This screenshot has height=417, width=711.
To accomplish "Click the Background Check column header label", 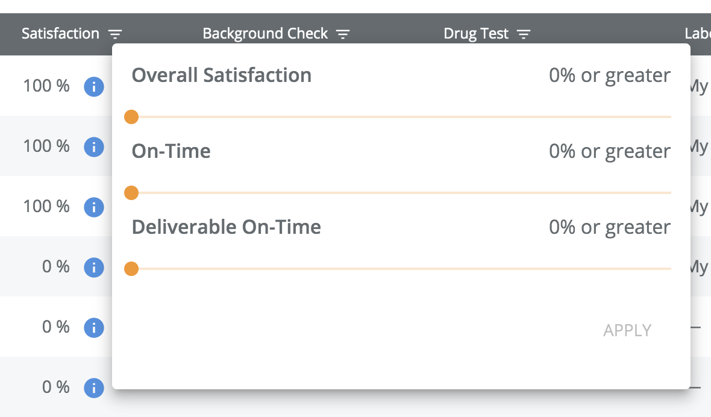I will (x=265, y=34).
